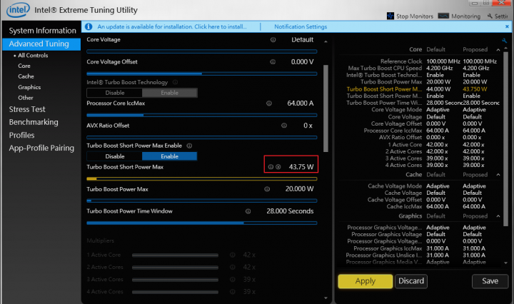Click info icon beside Processor Core IccMax
The height and width of the screenshot is (304, 514).
269,103
